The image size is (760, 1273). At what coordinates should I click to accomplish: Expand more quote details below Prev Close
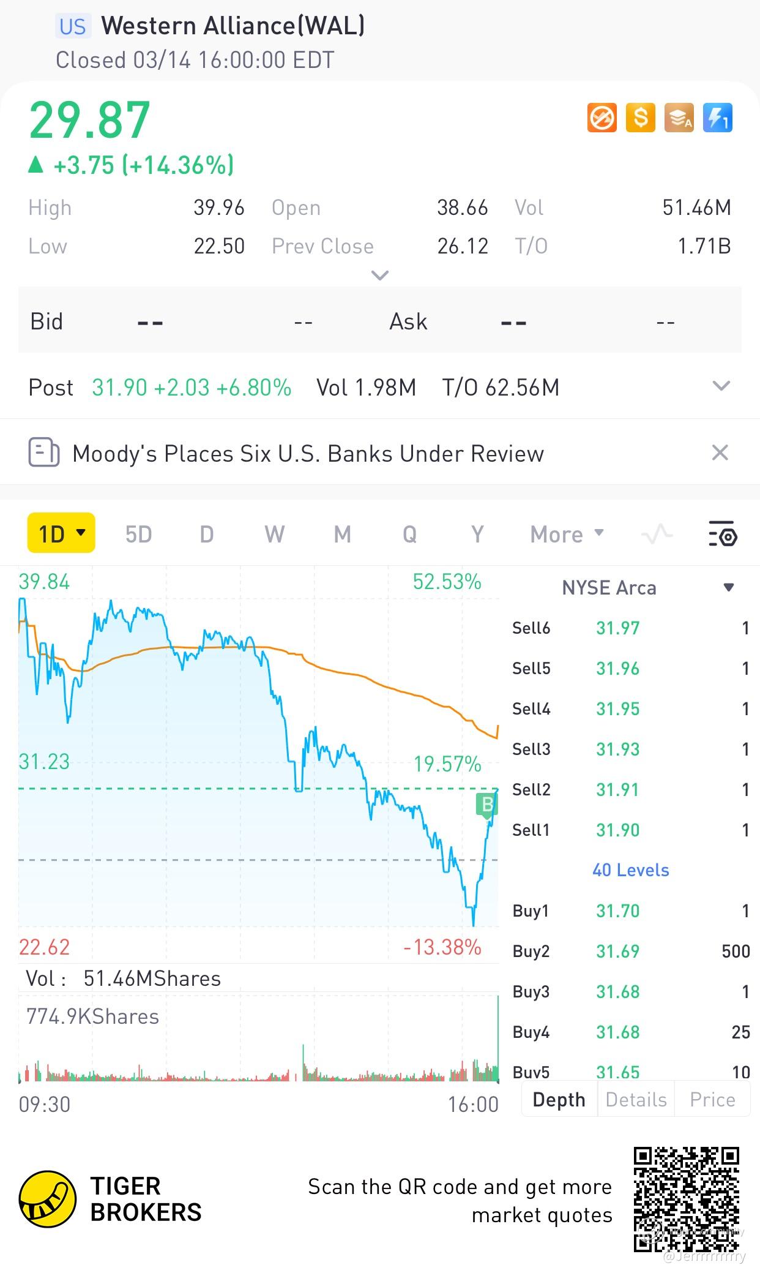click(x=380, y=276)
